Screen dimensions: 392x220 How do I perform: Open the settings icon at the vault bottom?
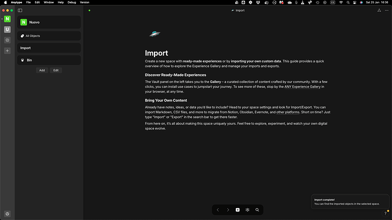(x=7, y=214)
